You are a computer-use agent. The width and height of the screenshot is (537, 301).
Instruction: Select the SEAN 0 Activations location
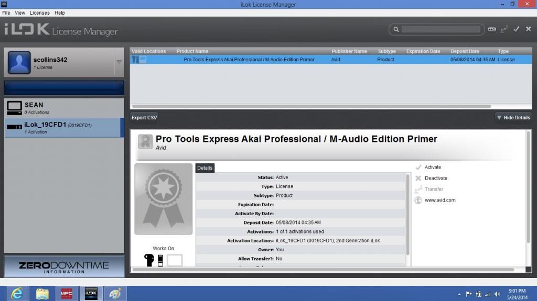(64, 108)
